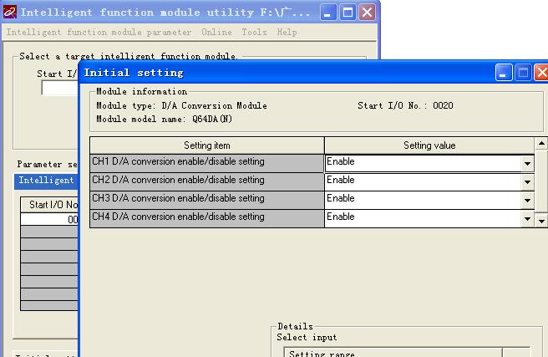
Task: Open Intelligent function module parameter menu
Action: (99, 33)
